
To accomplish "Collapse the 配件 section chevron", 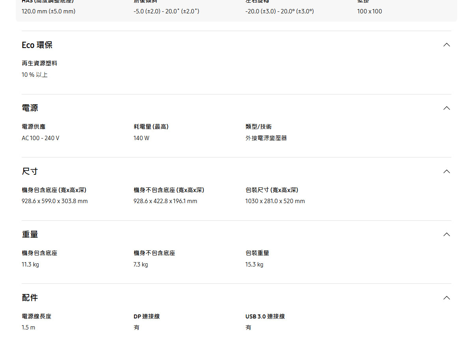I will pos(446,298).
